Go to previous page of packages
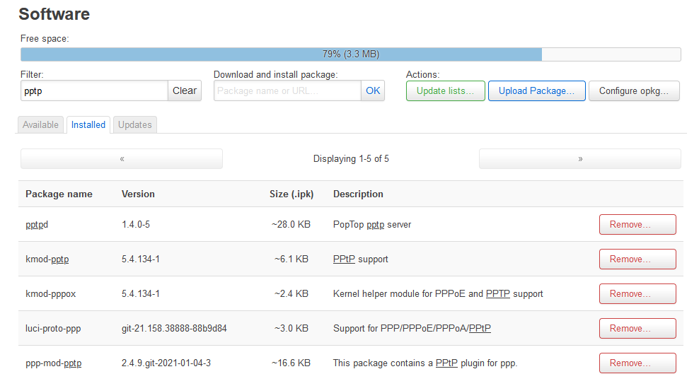The width and height of the screenshot is (699, 386). [122, 159]
